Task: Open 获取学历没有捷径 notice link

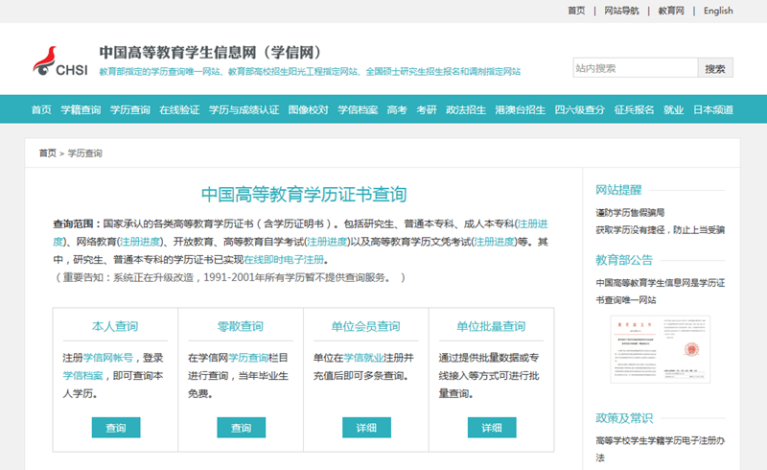Action: [x=661, y=230]
